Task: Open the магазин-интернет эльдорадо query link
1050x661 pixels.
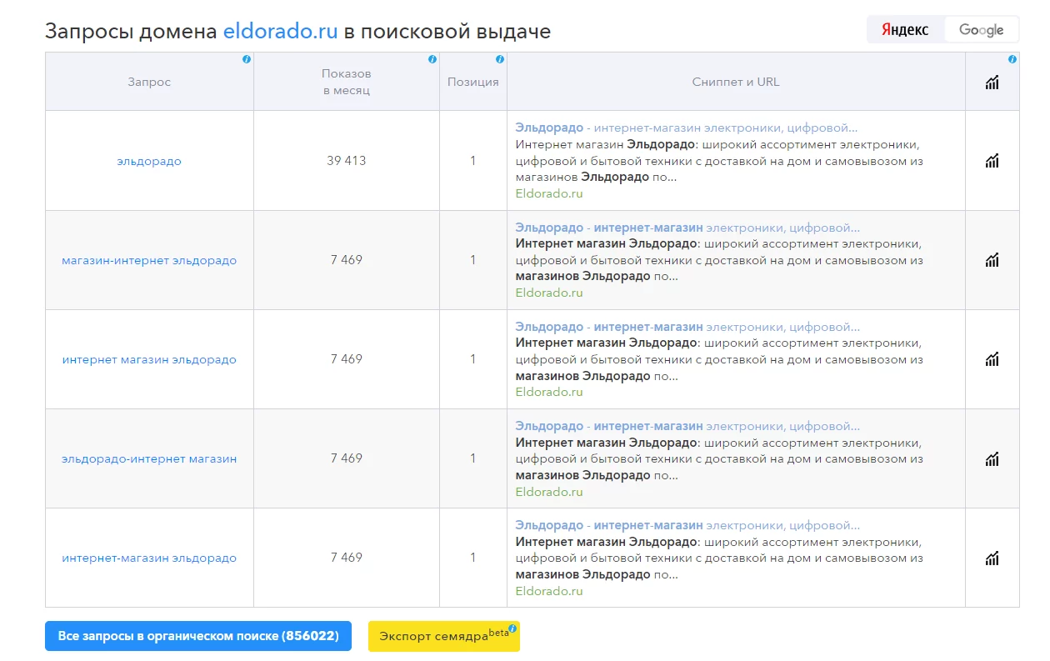Action: pos(149,260)
